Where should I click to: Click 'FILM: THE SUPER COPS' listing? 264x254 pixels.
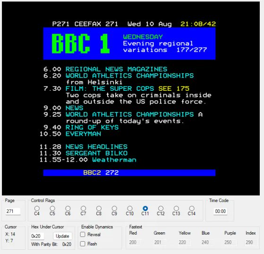tap(110, 88)
